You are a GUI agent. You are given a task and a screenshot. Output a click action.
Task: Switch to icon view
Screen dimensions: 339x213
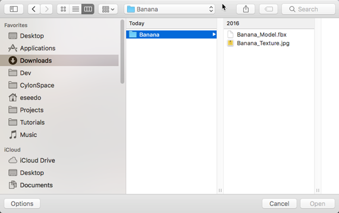tap(64, 9)
